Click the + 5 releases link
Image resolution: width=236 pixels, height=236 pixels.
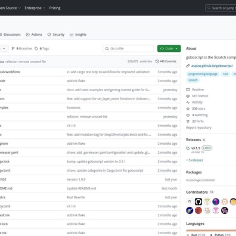click(195, 160)
